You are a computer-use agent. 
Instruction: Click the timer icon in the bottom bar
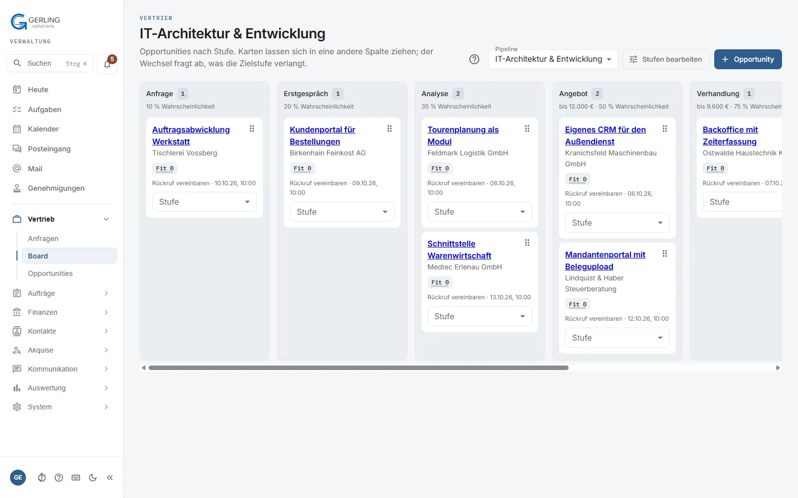tap(42, 478)
